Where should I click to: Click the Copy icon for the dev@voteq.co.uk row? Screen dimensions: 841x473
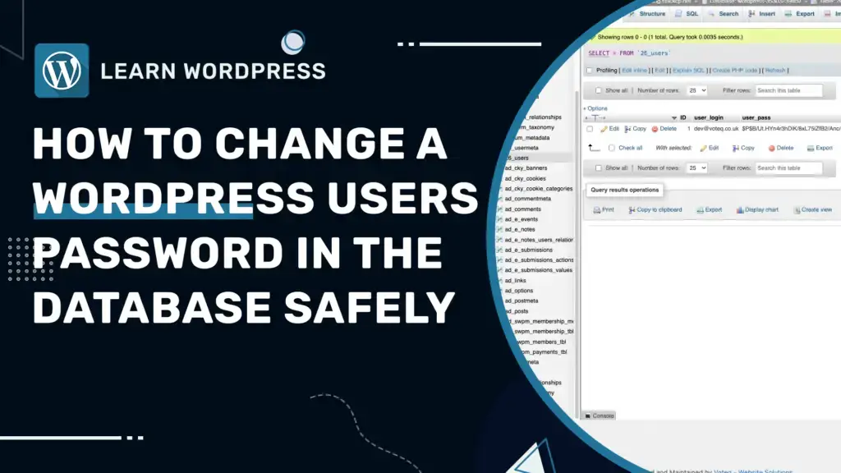(627, 129)
